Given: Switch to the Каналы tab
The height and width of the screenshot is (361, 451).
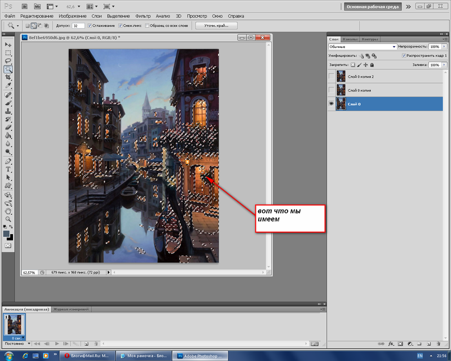Looking at the screenshot, I should (x=350, y=39).
